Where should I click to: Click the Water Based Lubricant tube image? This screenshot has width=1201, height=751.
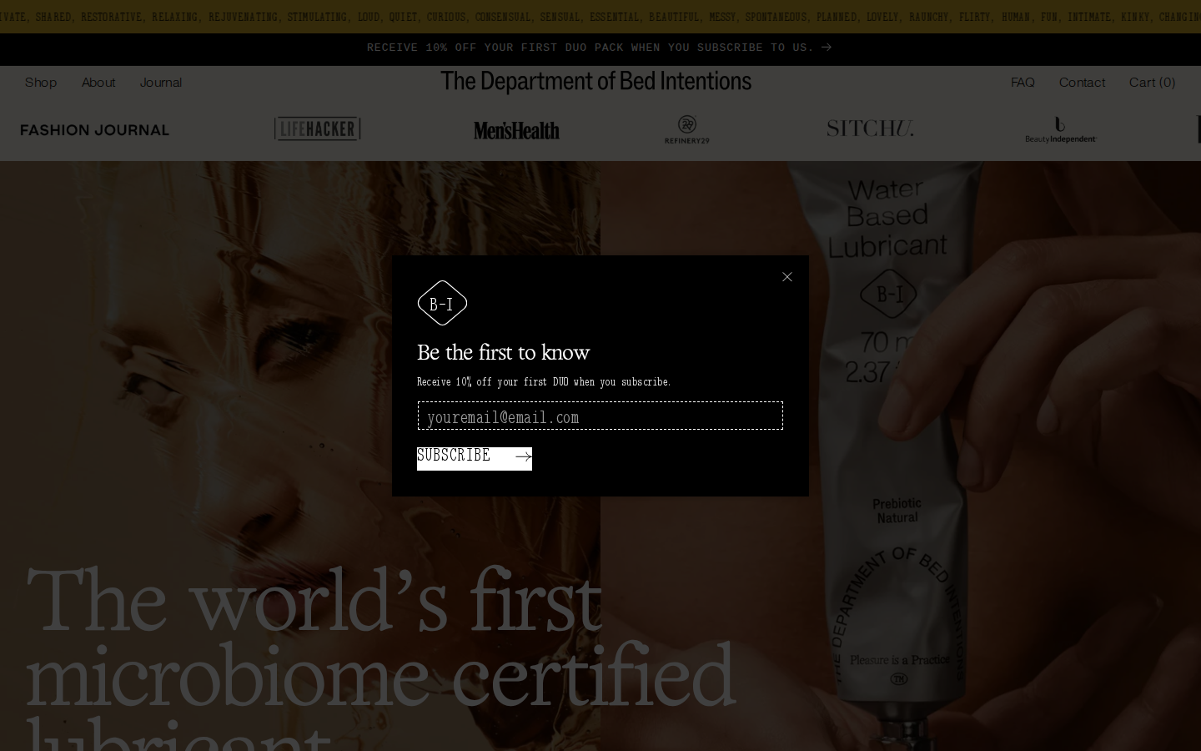coord(892,451)
